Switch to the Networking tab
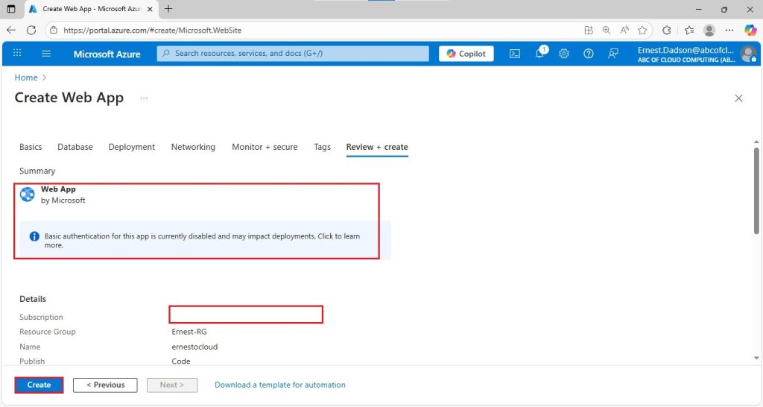 point(193,147)
